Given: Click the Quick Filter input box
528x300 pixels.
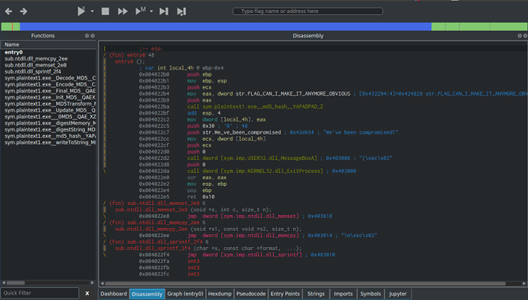Looking at the screenshot, I should [40, 293].
